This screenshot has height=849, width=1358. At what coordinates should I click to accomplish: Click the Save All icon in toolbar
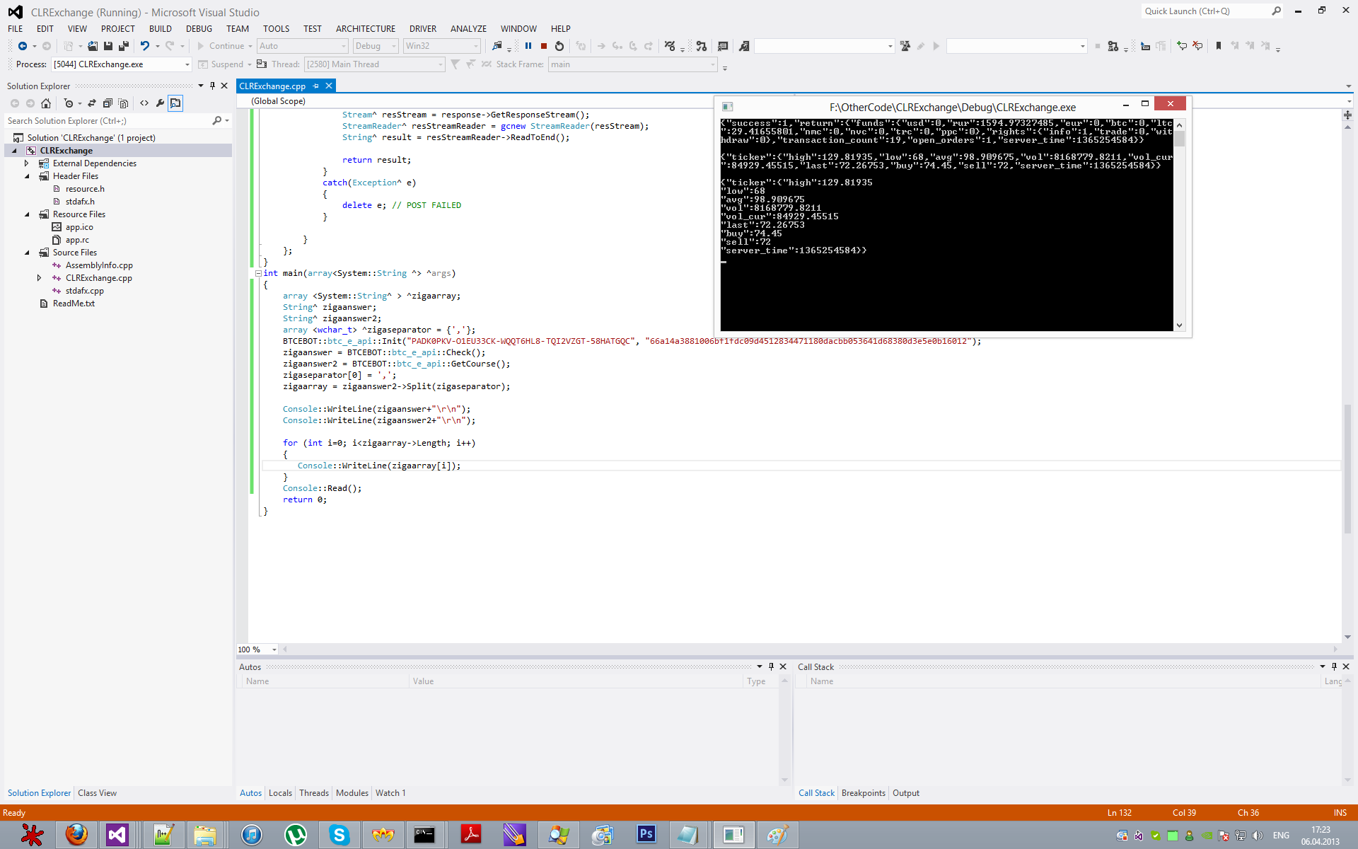click(x=124, y=46)
